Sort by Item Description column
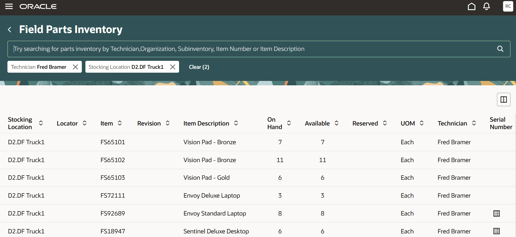The height and width of the screenshot is (237, 516). coord(236,123)
